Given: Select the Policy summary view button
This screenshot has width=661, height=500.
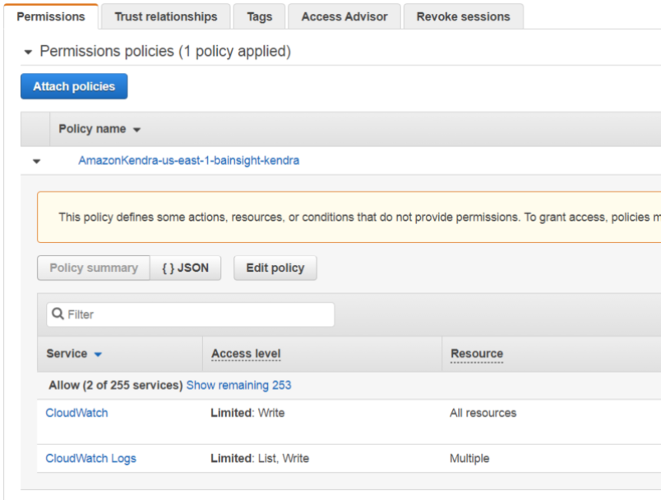Looking at the screenshot, I should [x=94, y=268].
